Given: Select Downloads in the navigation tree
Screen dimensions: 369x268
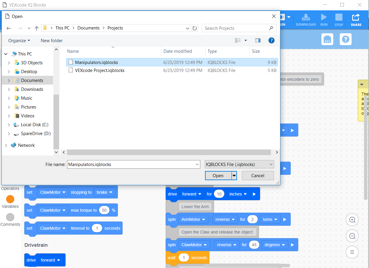Looking at the screenshot, I should click(32, 89).
